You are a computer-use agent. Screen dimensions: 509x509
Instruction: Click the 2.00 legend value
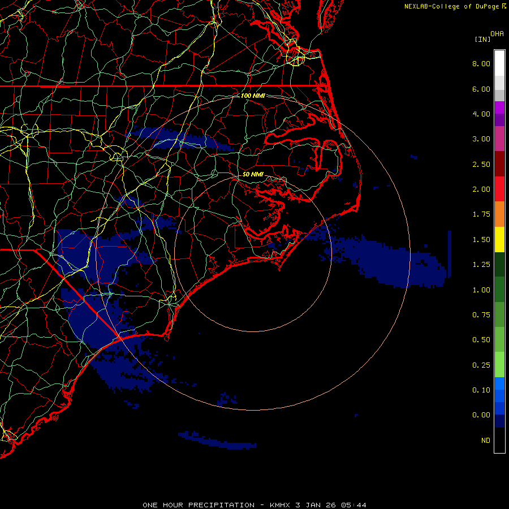point(481,189)
